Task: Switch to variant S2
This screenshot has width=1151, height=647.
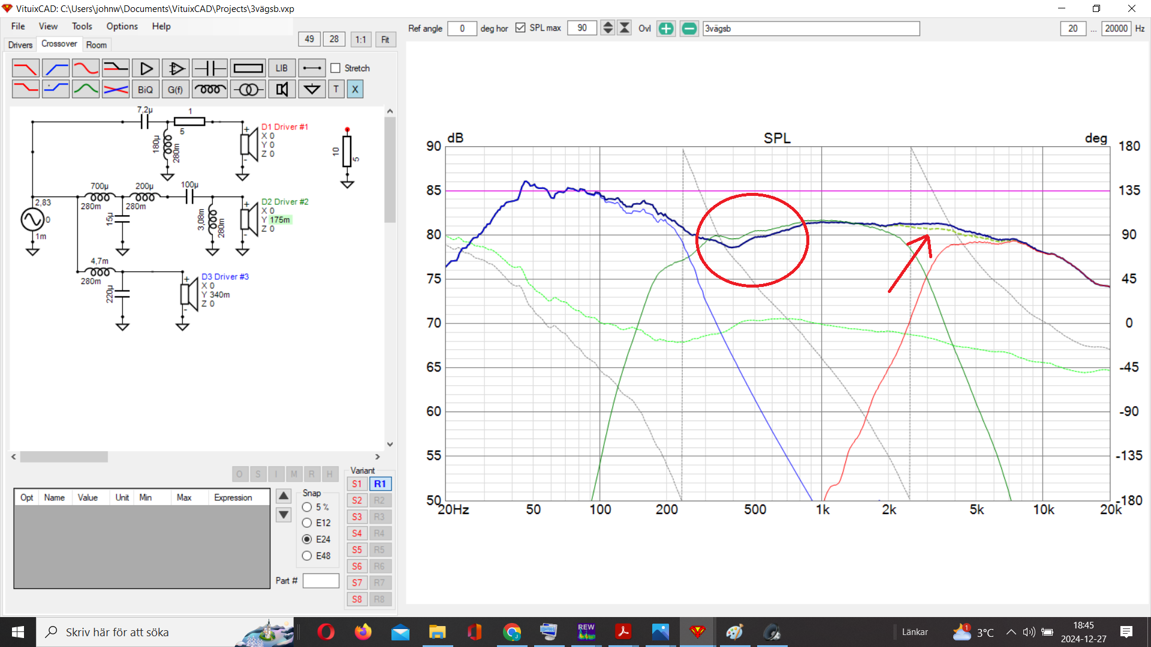Action: point(357,500)
